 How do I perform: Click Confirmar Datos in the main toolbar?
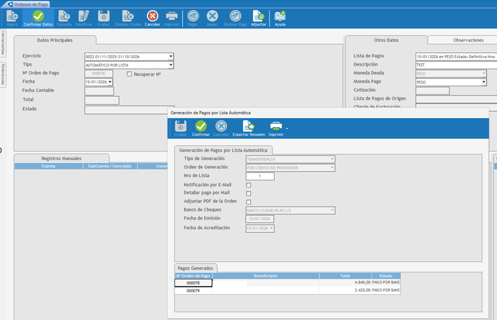[x=38, y=18]
